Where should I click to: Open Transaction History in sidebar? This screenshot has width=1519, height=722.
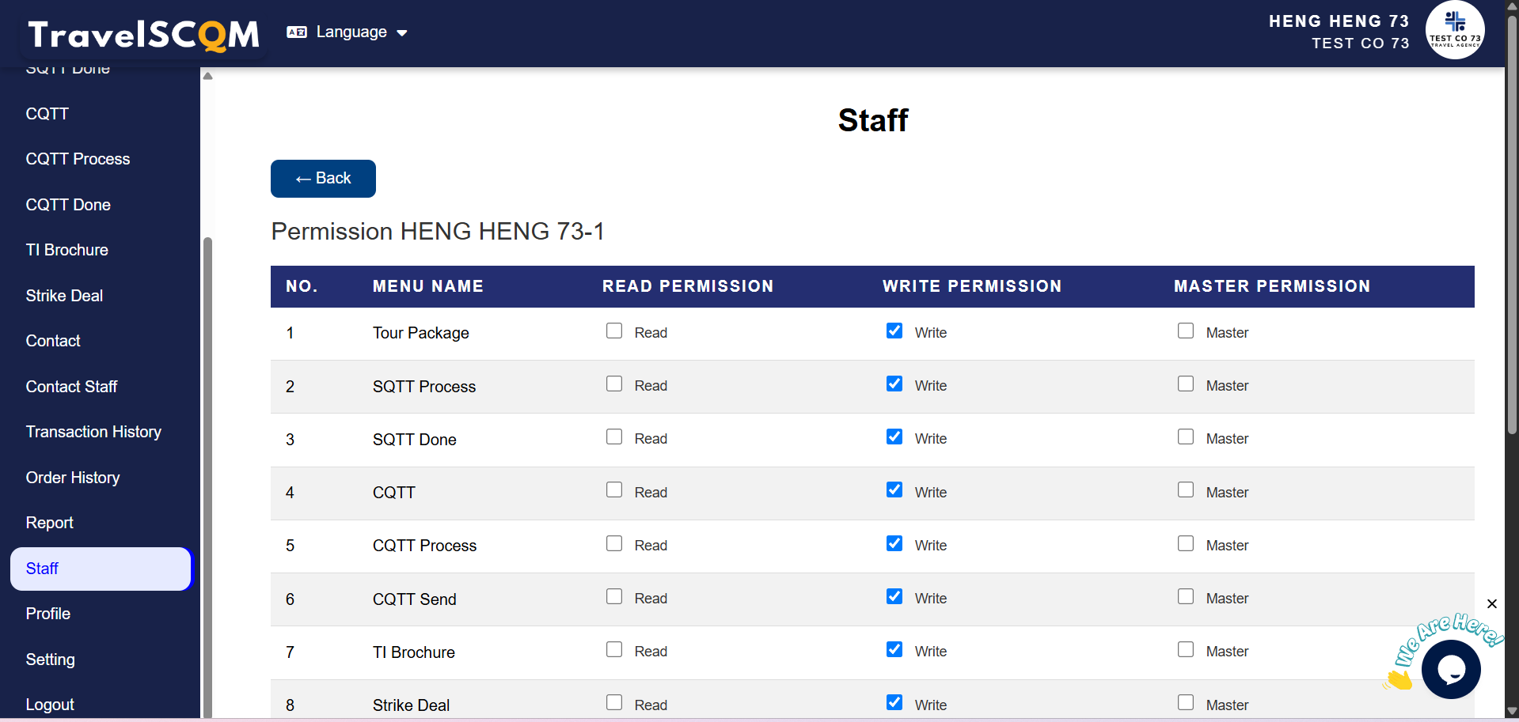coord(93,432)
